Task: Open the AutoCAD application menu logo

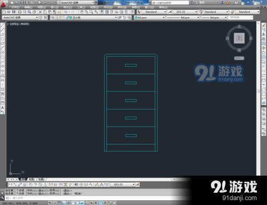Action: (x=4, y=4)
